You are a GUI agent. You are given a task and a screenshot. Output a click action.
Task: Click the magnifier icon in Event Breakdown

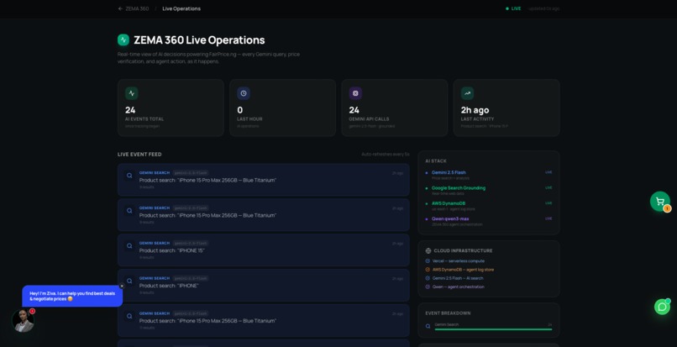[428, 326]
